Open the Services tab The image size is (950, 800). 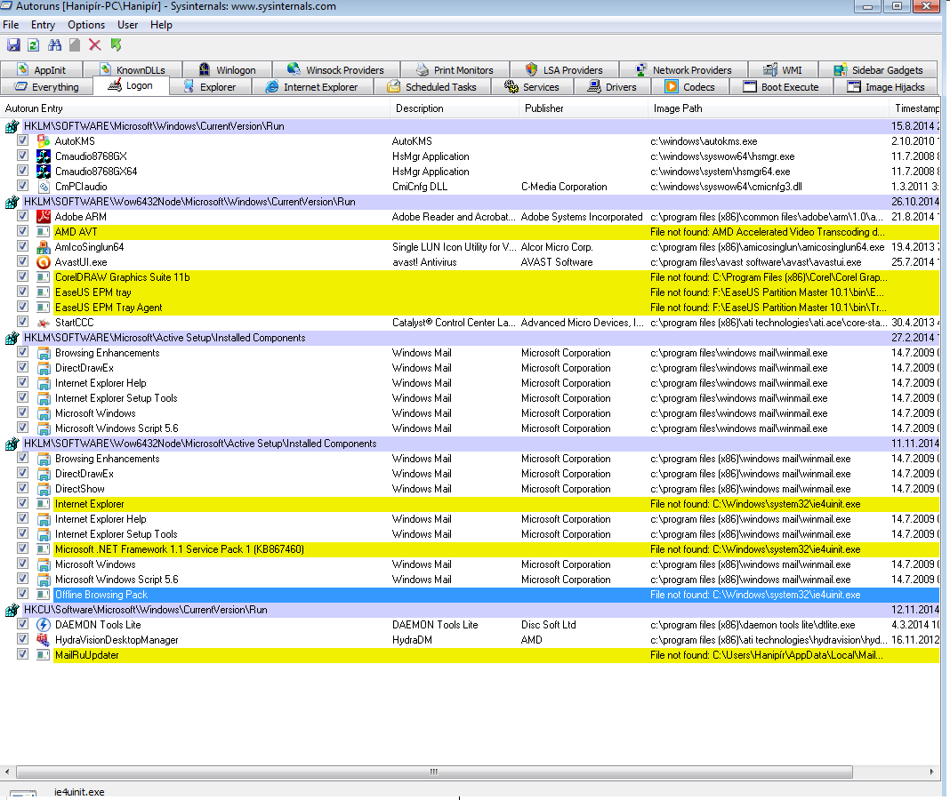coord(532,87)
